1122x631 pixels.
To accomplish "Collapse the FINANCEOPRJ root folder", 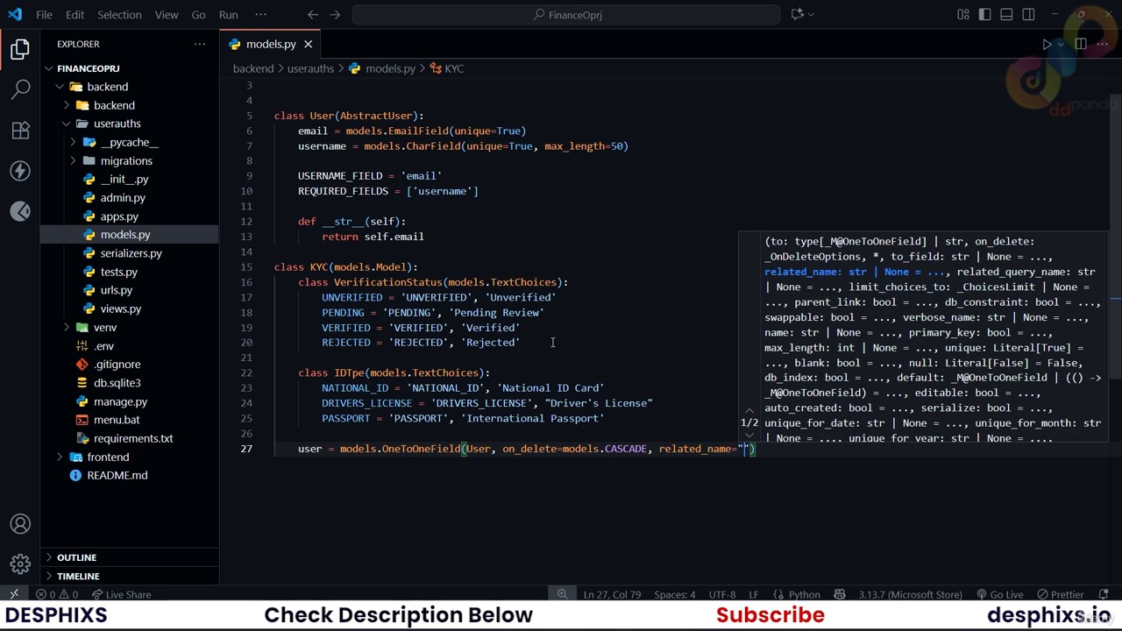I will point(50,68).
